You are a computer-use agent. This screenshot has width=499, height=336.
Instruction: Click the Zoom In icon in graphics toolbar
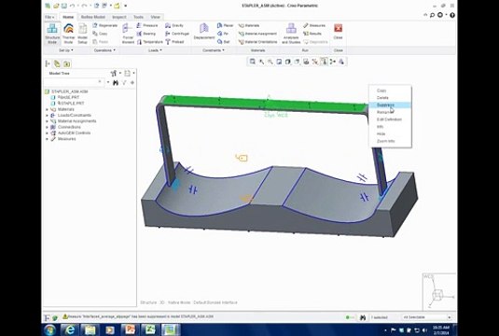pos(261,62)
